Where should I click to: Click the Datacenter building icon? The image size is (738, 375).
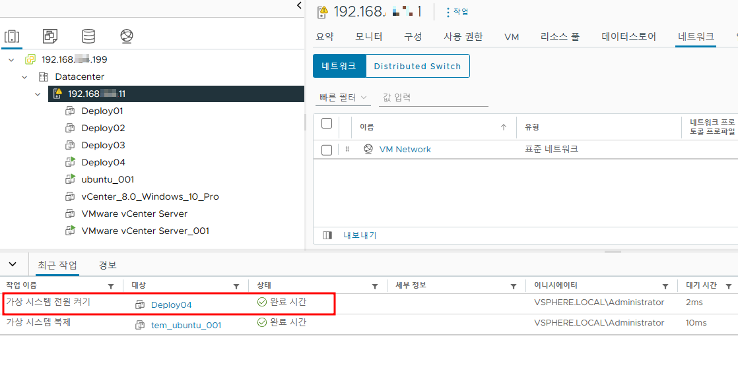tap(44, 76)
